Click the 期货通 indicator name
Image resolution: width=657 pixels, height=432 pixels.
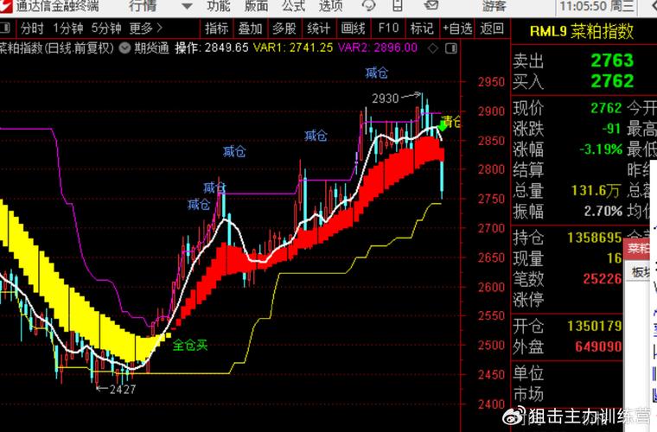pyautogui.click(x=151, y=48)
